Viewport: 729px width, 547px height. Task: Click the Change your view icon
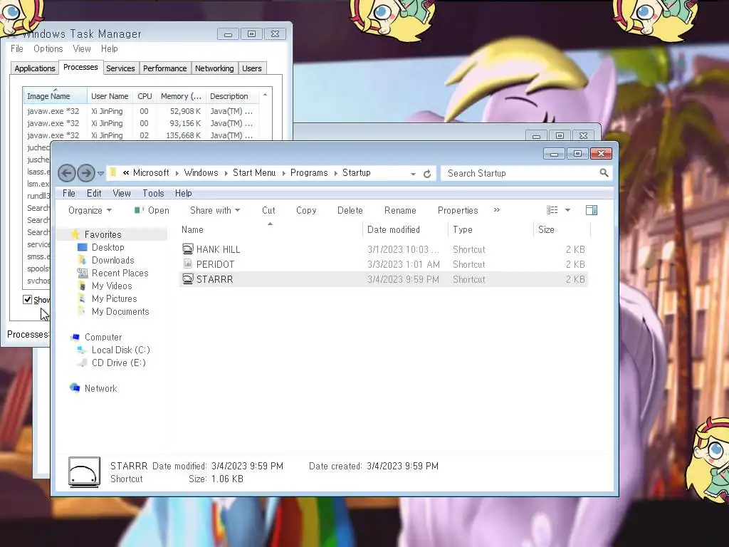point(552,210)
